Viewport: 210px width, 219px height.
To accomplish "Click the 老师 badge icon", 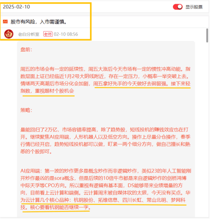I will coord(48,34).
